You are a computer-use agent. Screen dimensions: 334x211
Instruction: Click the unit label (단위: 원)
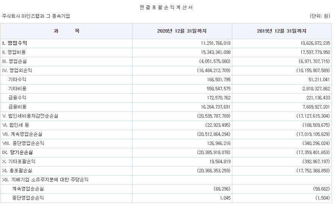pos(320,16)
